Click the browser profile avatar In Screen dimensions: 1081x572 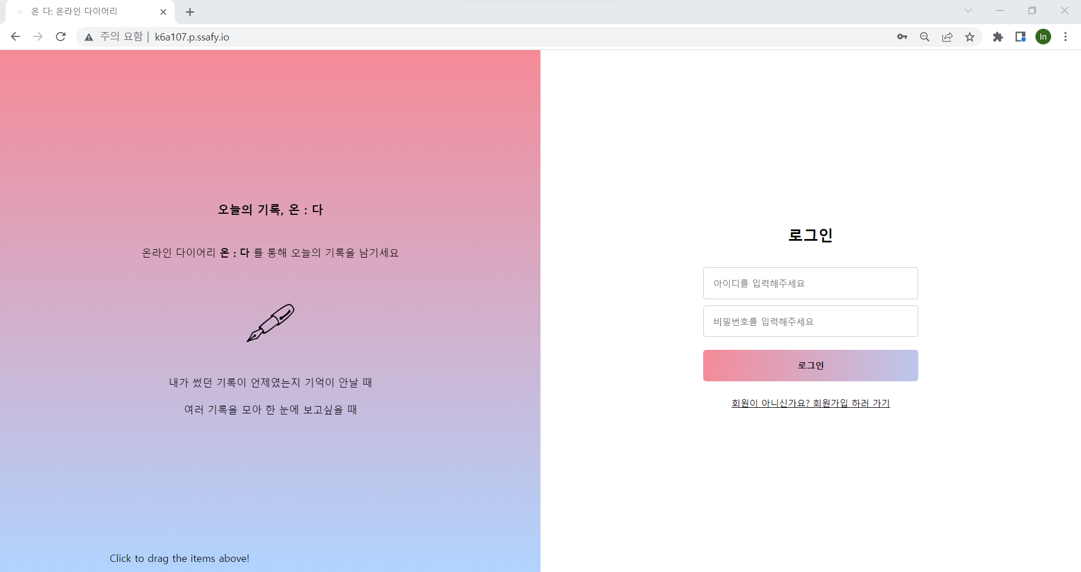(1043, 37)
